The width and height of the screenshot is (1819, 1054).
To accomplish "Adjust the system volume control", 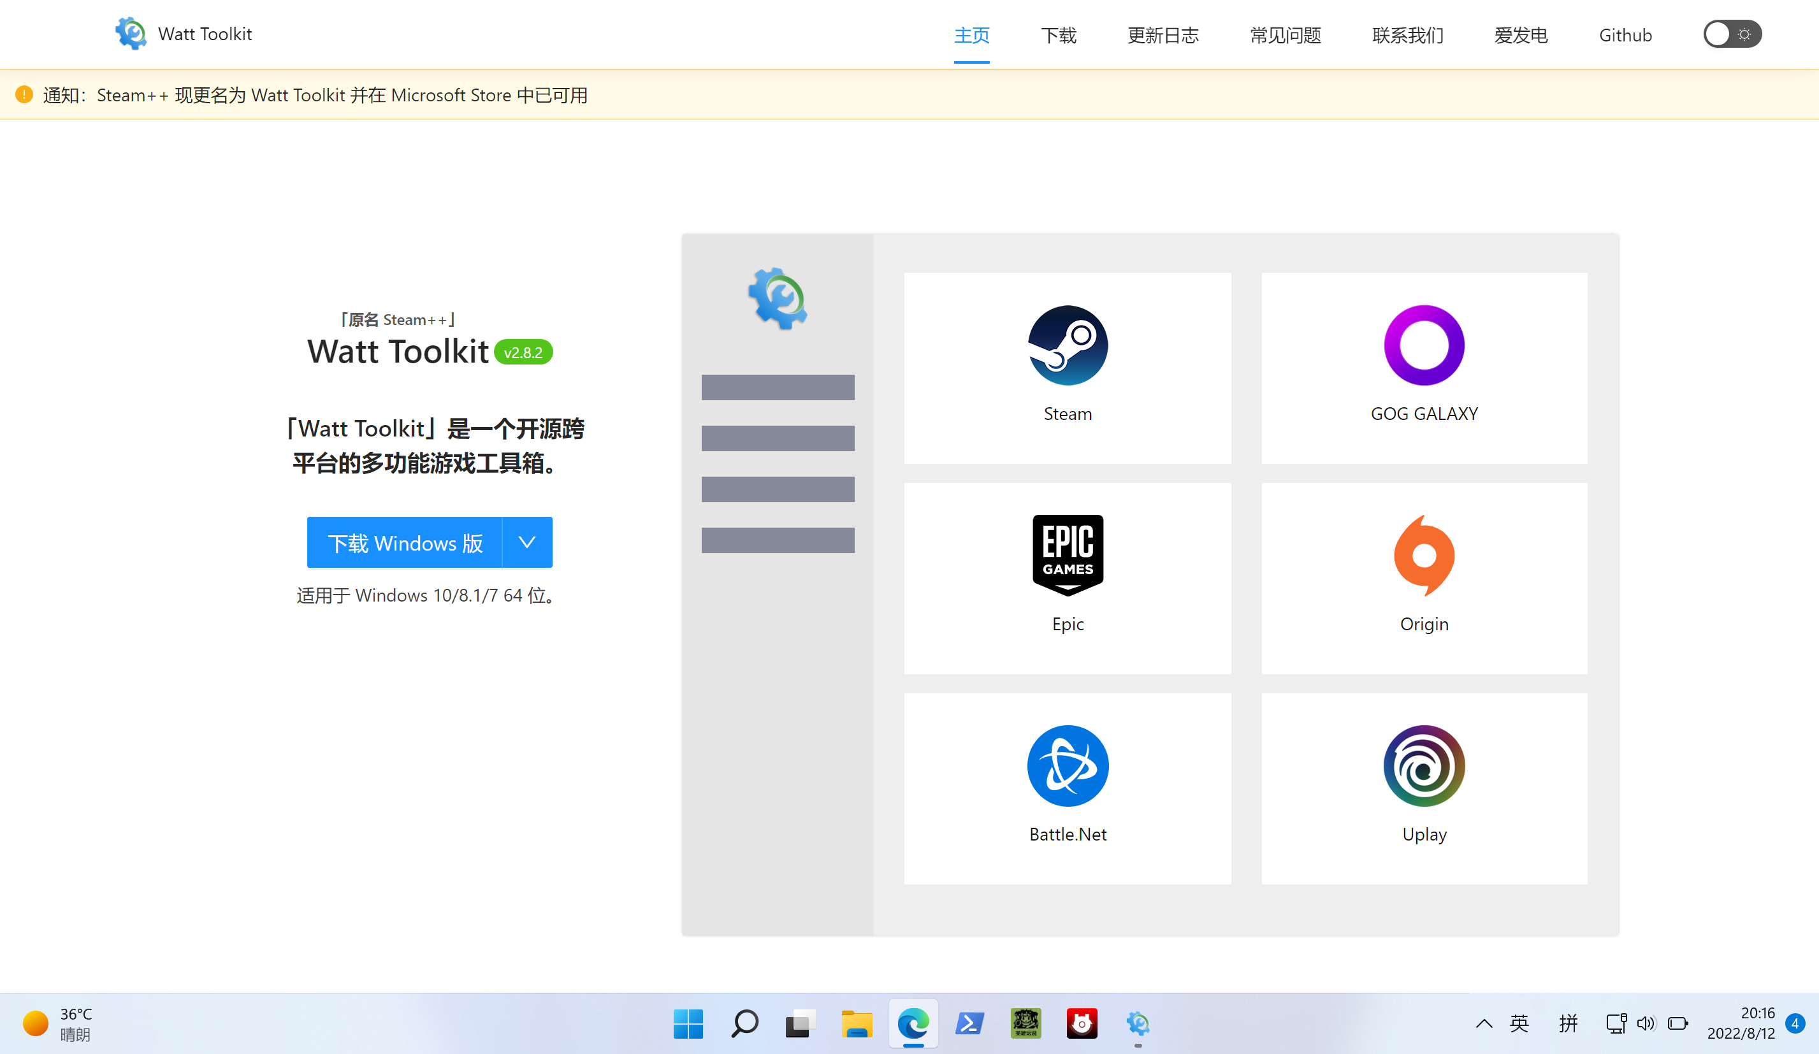I will [1646, 1023].
